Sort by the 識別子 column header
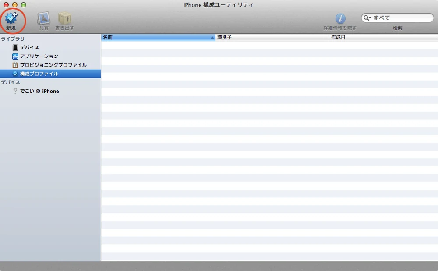438x271 pixels. point(272,37)
